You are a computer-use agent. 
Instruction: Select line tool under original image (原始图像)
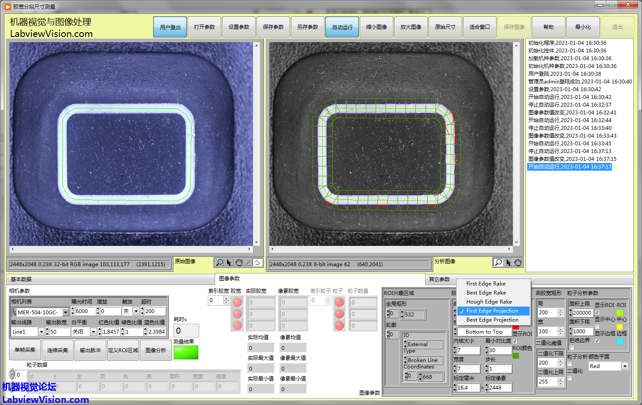248,262
